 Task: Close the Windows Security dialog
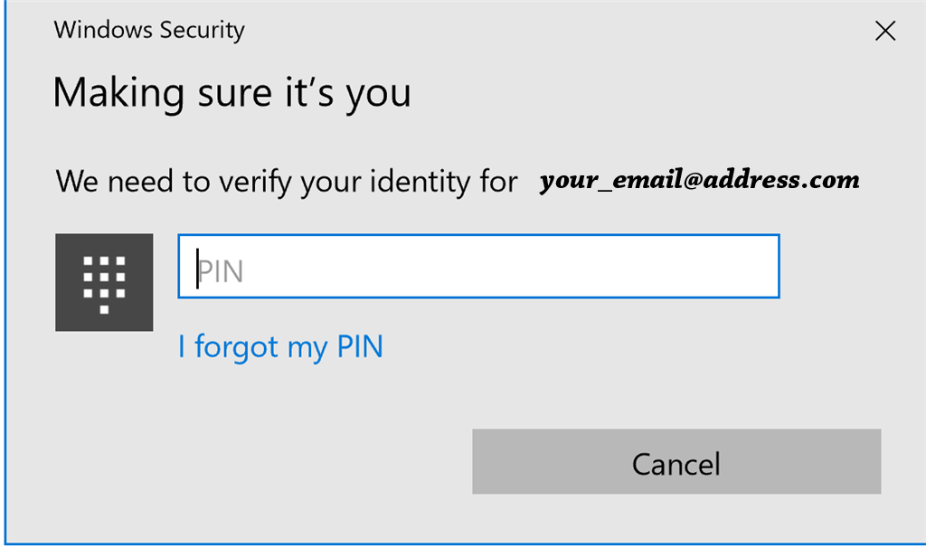[x=885, y=31]
